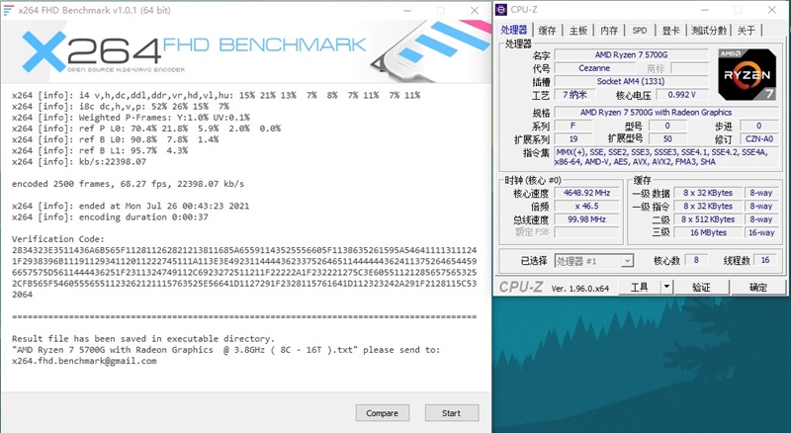Click the thread count value 16
Screen dimensions: 791x433
pos(765,260)
